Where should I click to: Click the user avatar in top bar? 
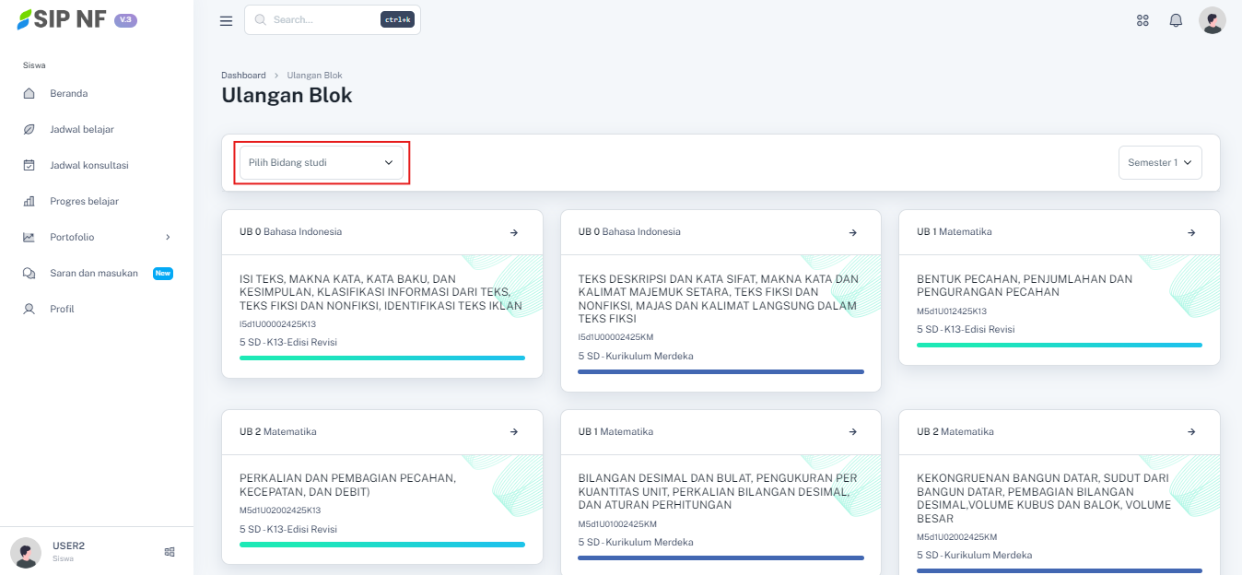coord(1212,20)
